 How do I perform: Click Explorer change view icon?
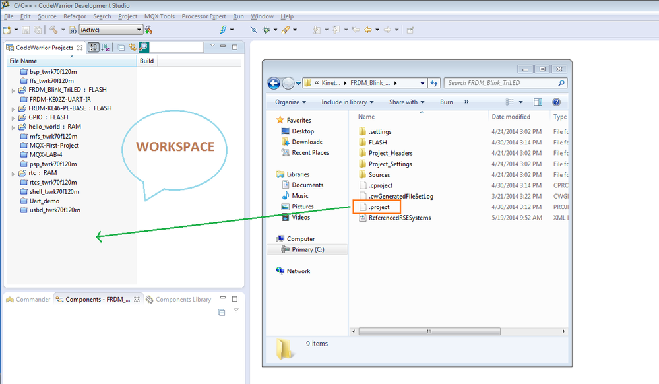click(510, 102)
